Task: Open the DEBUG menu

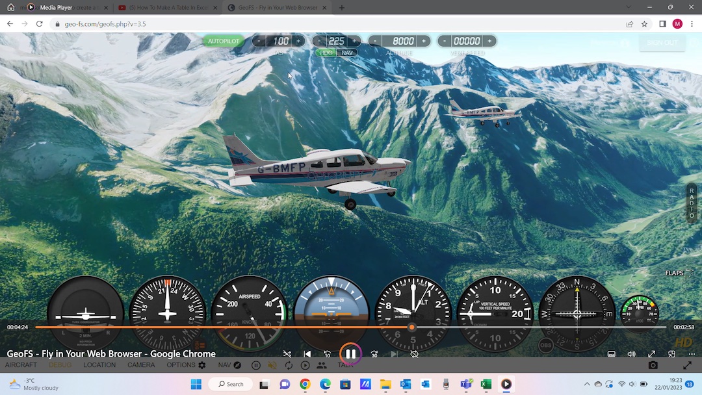Action: tap(60, 365)
